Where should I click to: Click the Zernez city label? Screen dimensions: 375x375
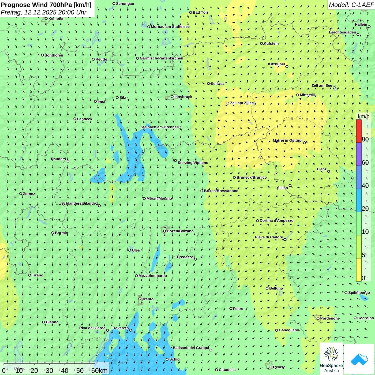pyautogui.click(x=29, y=194)
